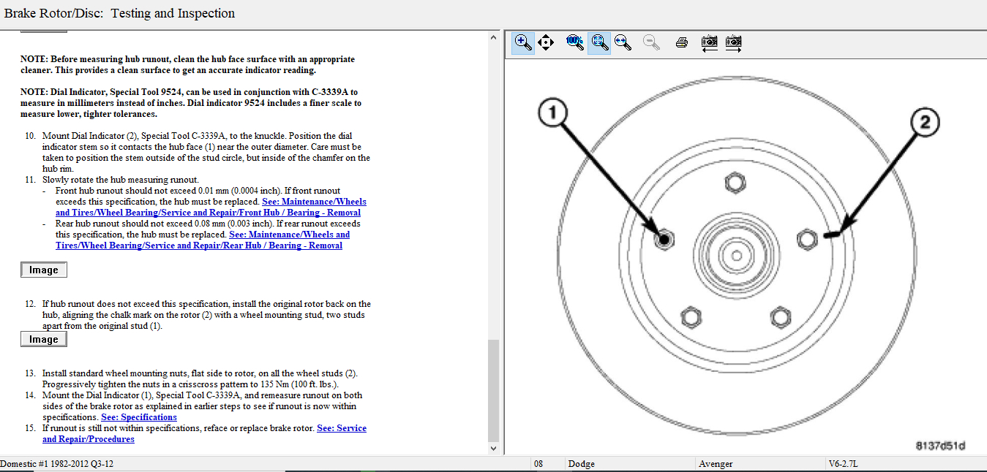The width and height of the screenshot is (987, 472).
Task: Click the fit-to-window zoom icon
Action: pos(599,42)
